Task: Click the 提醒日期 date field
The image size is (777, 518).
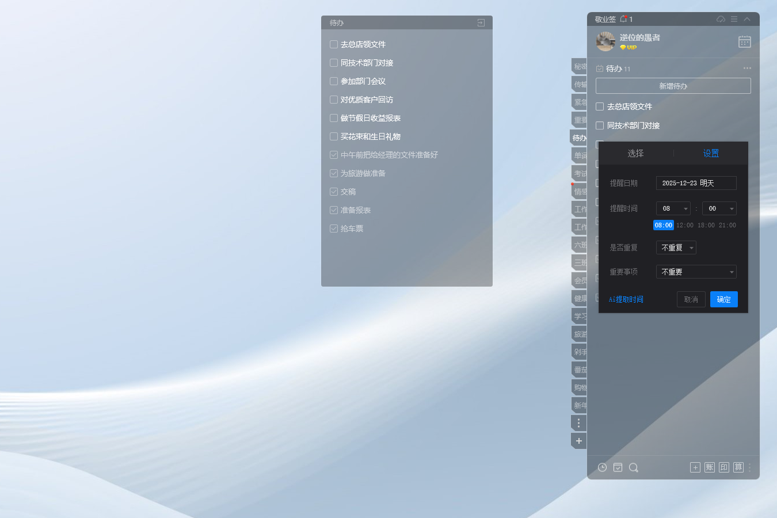Action: [x=696, y=183]
